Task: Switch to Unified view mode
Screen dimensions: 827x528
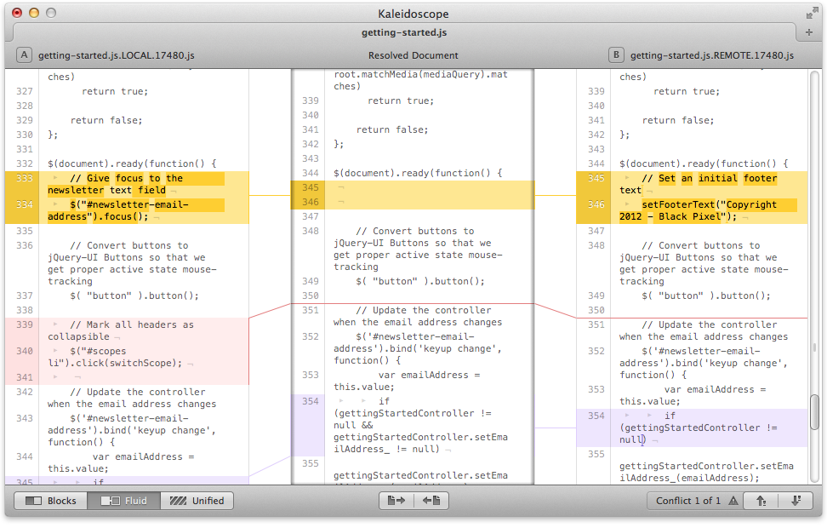Action: tap(197, 501)
